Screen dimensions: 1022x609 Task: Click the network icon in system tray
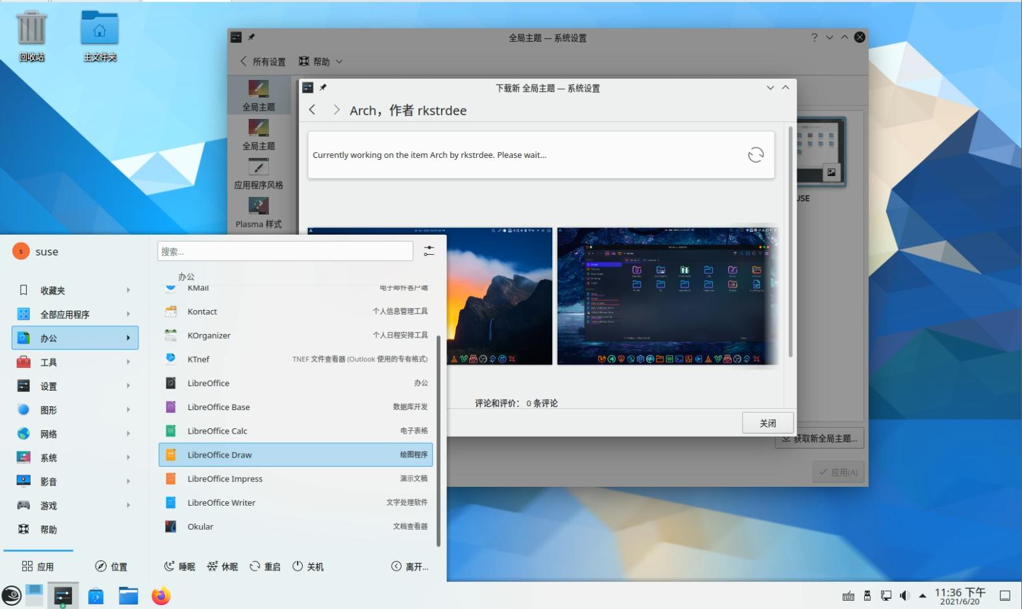[x=886, y=595]
